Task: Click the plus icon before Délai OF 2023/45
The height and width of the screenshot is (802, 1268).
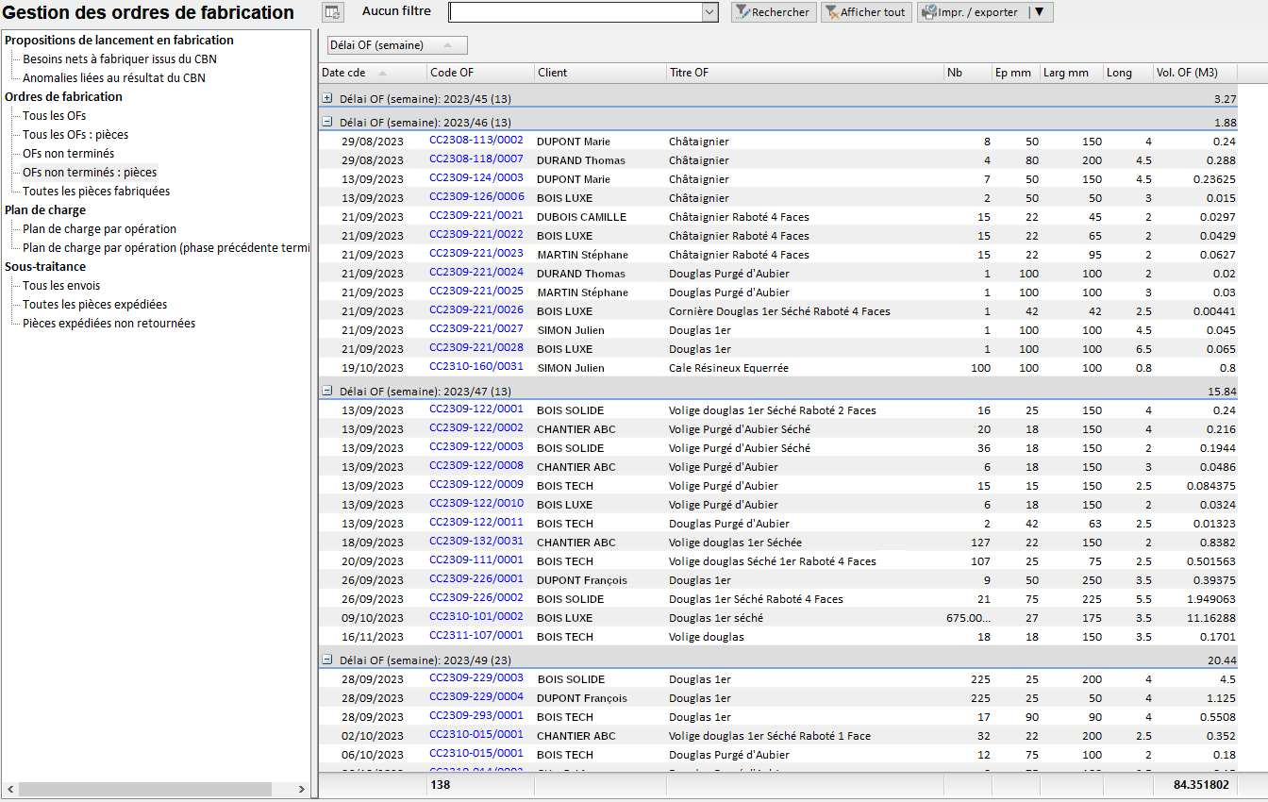Action: tap(327, 96)
